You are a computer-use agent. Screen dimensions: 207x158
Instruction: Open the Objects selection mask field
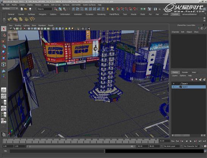[44, 9]
